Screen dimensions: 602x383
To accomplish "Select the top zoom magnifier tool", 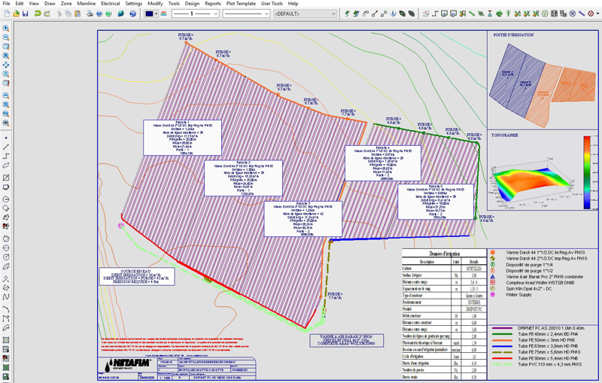I will pos(6,29).
